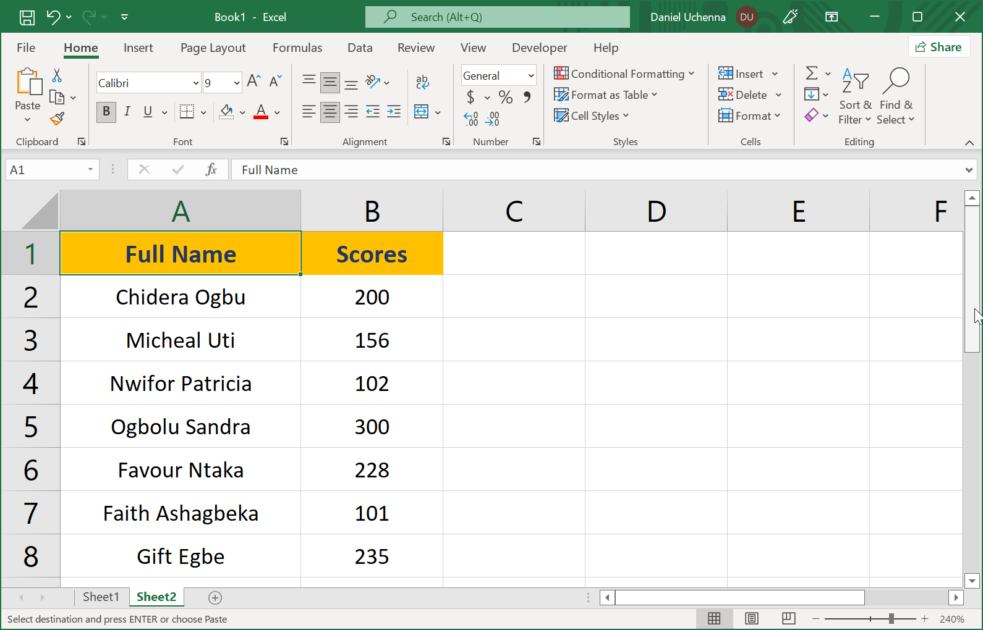This screenshot has width=983, height=630.
Task: Expand the General number format dropdown
Action: (x=530, y=75)
